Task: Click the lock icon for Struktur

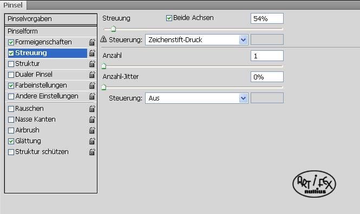Action: [92, 64]
